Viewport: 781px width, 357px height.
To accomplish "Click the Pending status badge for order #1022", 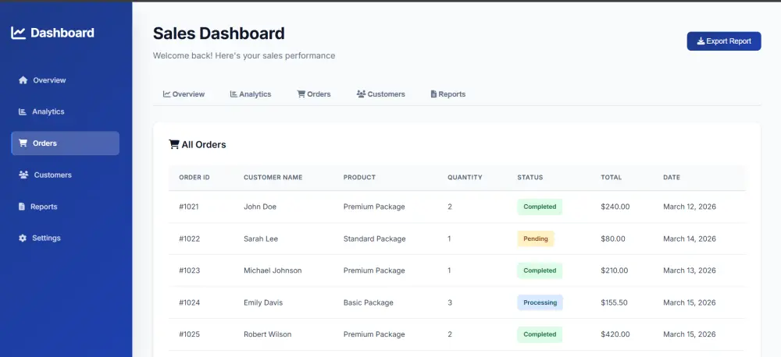I will 535,239.
